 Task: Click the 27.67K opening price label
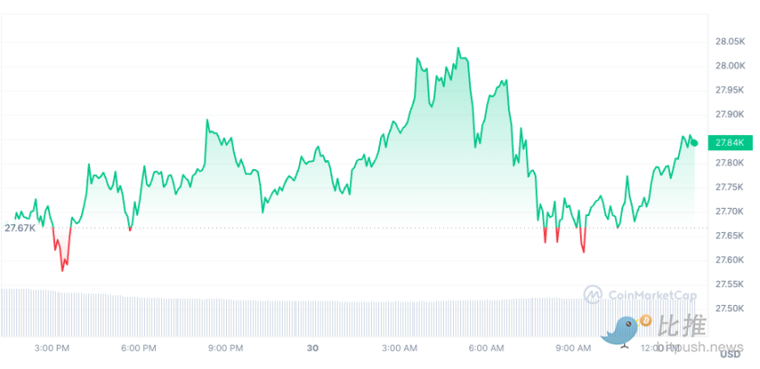point(20,228)
